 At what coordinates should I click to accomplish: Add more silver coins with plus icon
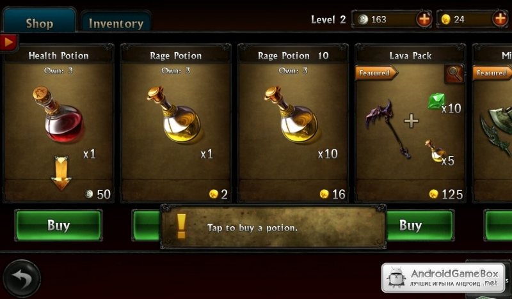pyautogui.click(x=424, y=19)
